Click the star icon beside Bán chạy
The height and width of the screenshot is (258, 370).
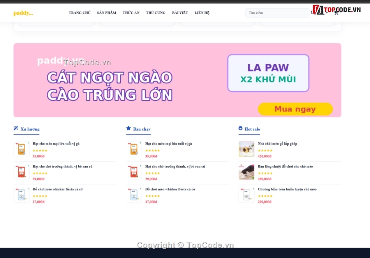pos(129,128)
